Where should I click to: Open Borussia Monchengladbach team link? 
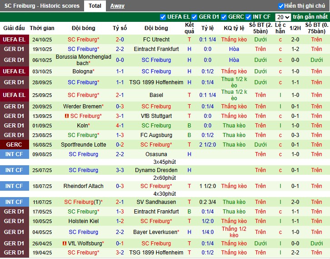click(x=83, y=60)
